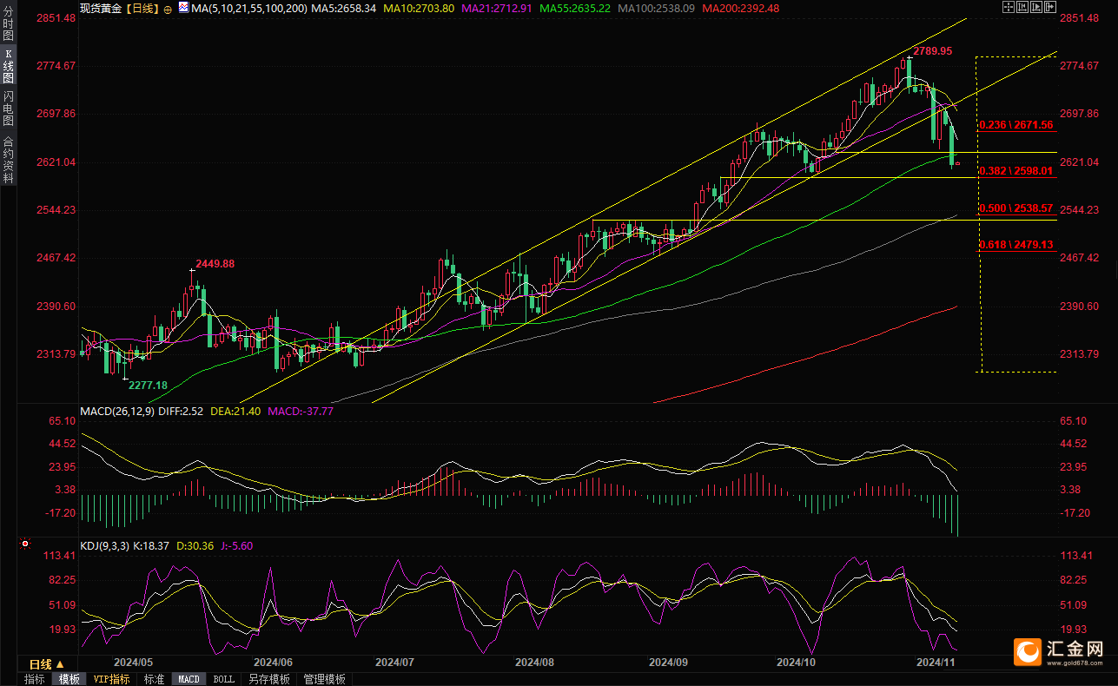Click the 2277.18 low price label

pos(148,385)
